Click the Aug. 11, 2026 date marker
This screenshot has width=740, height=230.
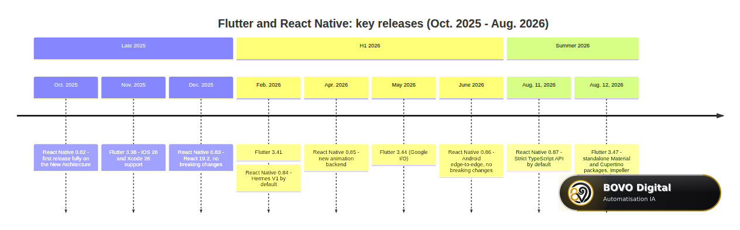click(539, 88)
